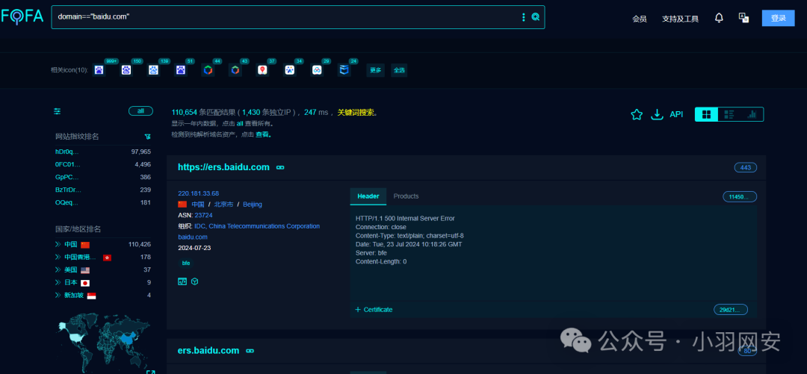Click the language translation icon

(743, 17)
